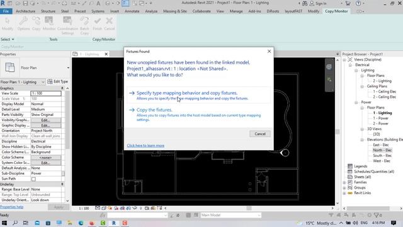Screen dimensions: 403x227
Task: Select the Copy tool in Copy/Monitor ribbon
Action: click(x=37, y=23)
